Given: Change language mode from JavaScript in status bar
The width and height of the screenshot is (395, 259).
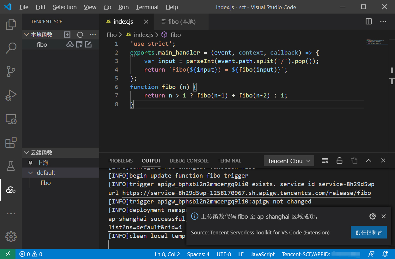Looking at the screenshot, I should pos(263,254).
